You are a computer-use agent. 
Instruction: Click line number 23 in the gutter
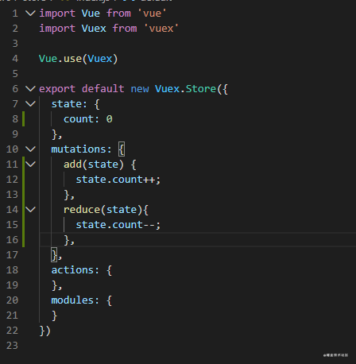pyautogui.click(x=12, y=346)
